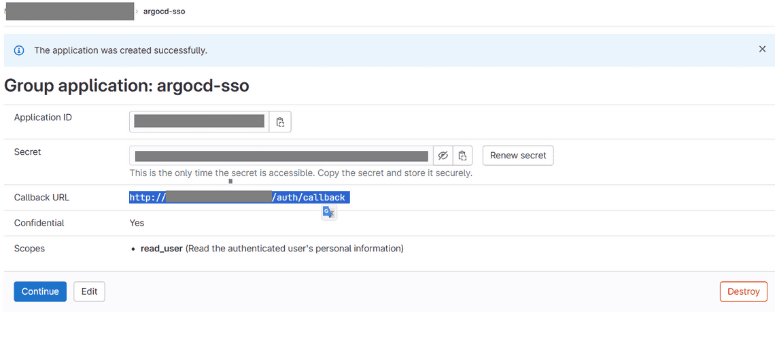Focus the Application ID field
The width and height of the screenshot is (775, 337).
coord(199,122)
